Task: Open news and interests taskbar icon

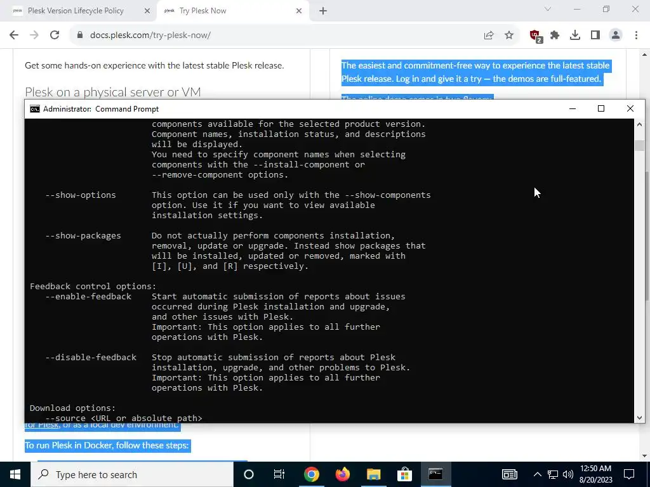Action: 510,474
